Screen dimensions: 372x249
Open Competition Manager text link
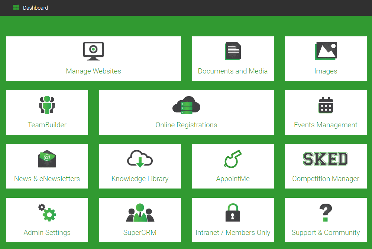point(326,178)
